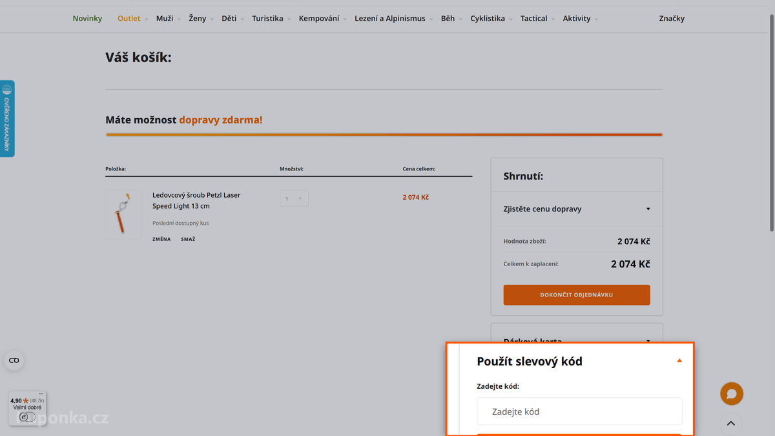
Task: Open the Běh category
Action: pyautogui.click(x=448, y=19)
